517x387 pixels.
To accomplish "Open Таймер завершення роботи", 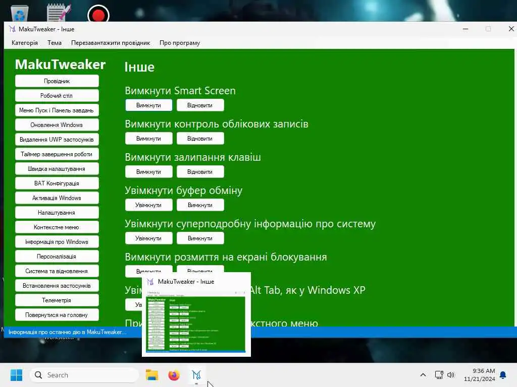I will [x=57, y=154].
